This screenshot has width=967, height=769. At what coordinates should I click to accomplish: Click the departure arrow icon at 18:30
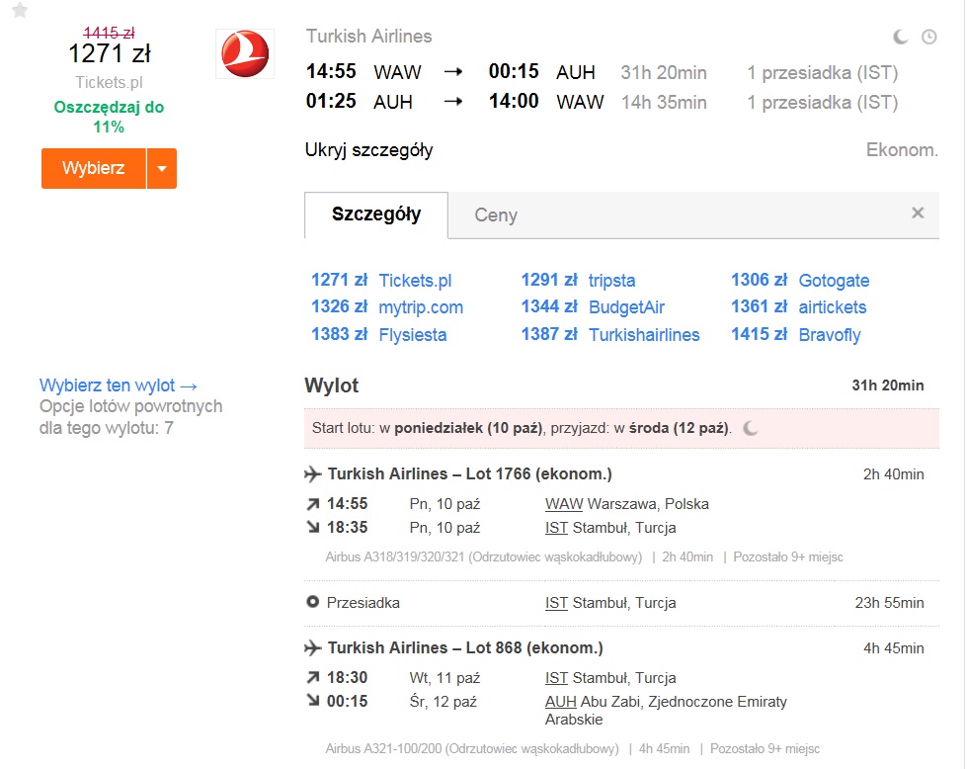313,678
